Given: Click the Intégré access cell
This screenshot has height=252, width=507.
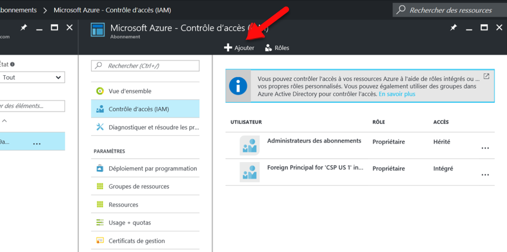Looking at the screenshot, I should pos(444,169).
